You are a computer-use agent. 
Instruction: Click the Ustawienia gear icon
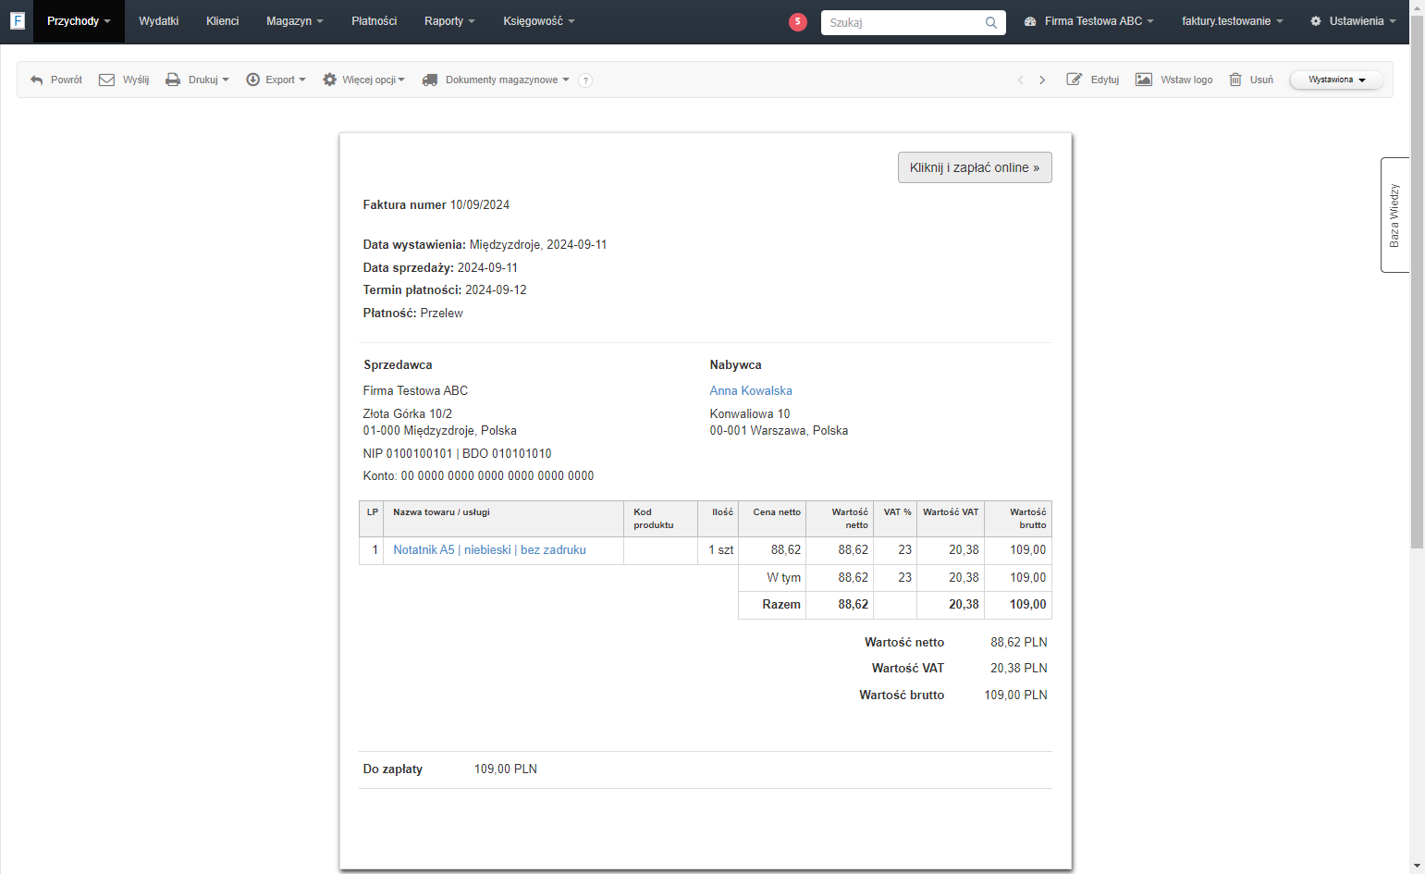(1316, 21)
